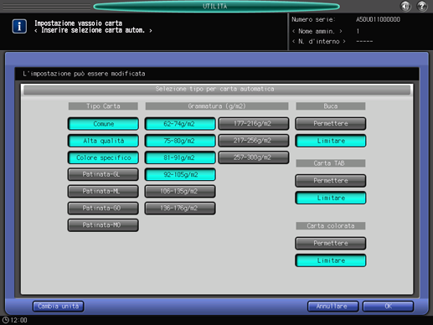Click the speaker sound icon
This screenshot has height=325, width=433.
coord(405,6)
